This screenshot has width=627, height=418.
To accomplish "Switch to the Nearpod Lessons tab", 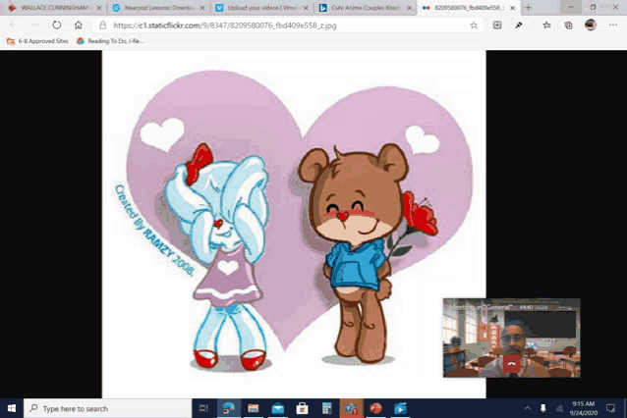I will point(159,8).
